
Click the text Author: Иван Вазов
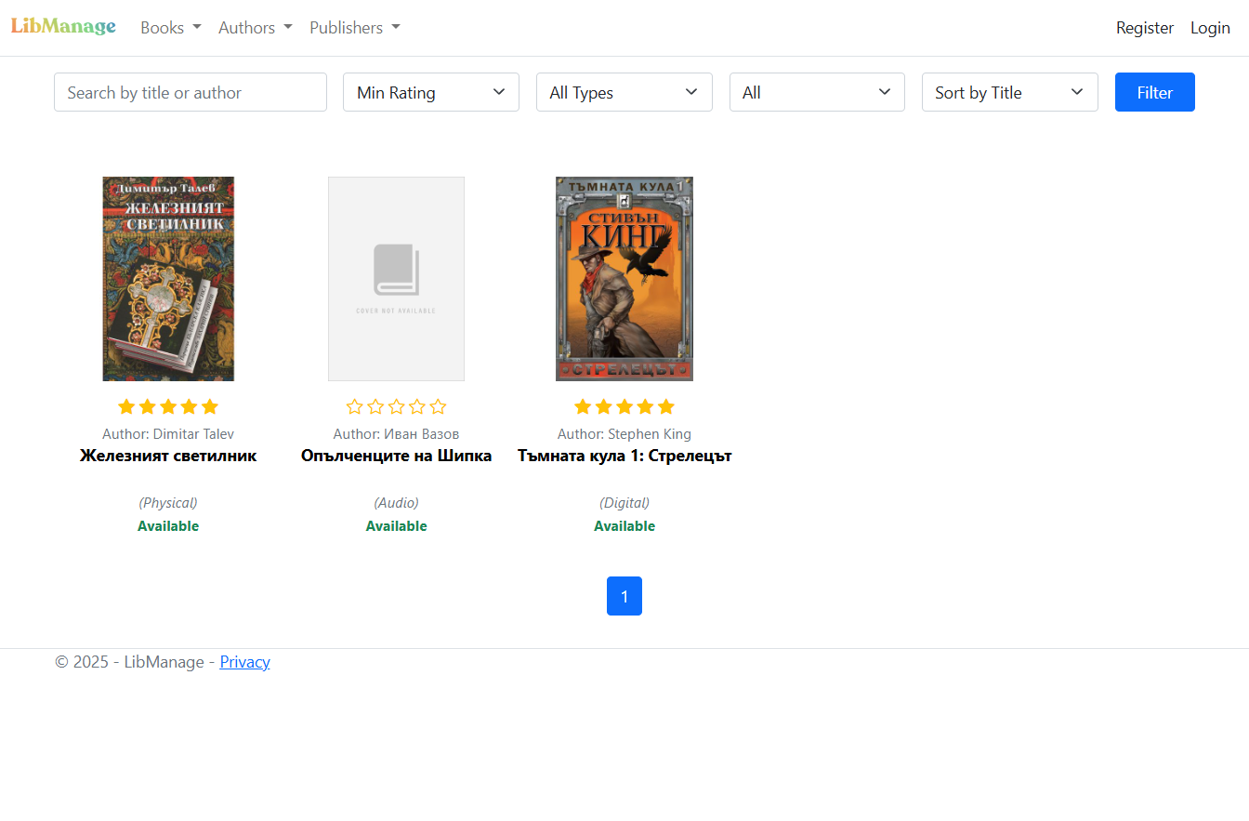(396, 434)
